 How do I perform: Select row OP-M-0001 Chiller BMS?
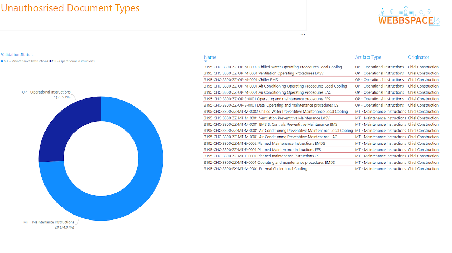(321, 80)
